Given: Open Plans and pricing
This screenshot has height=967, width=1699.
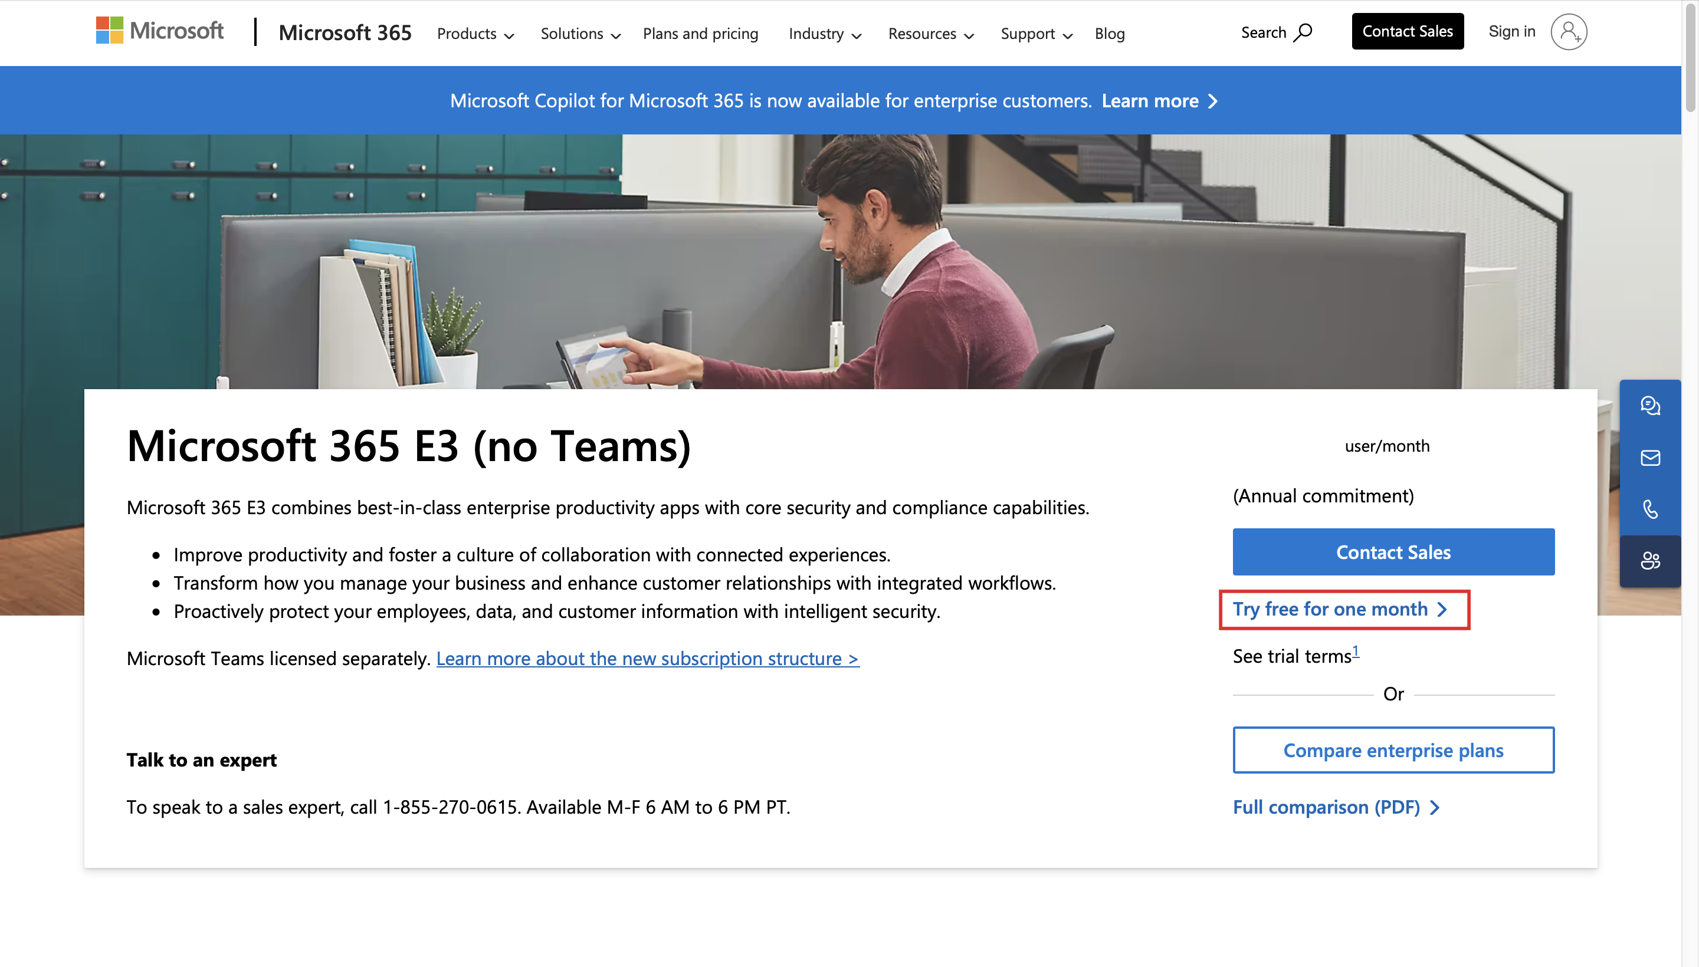Looking at the screenshot, I should click(700, 33).
